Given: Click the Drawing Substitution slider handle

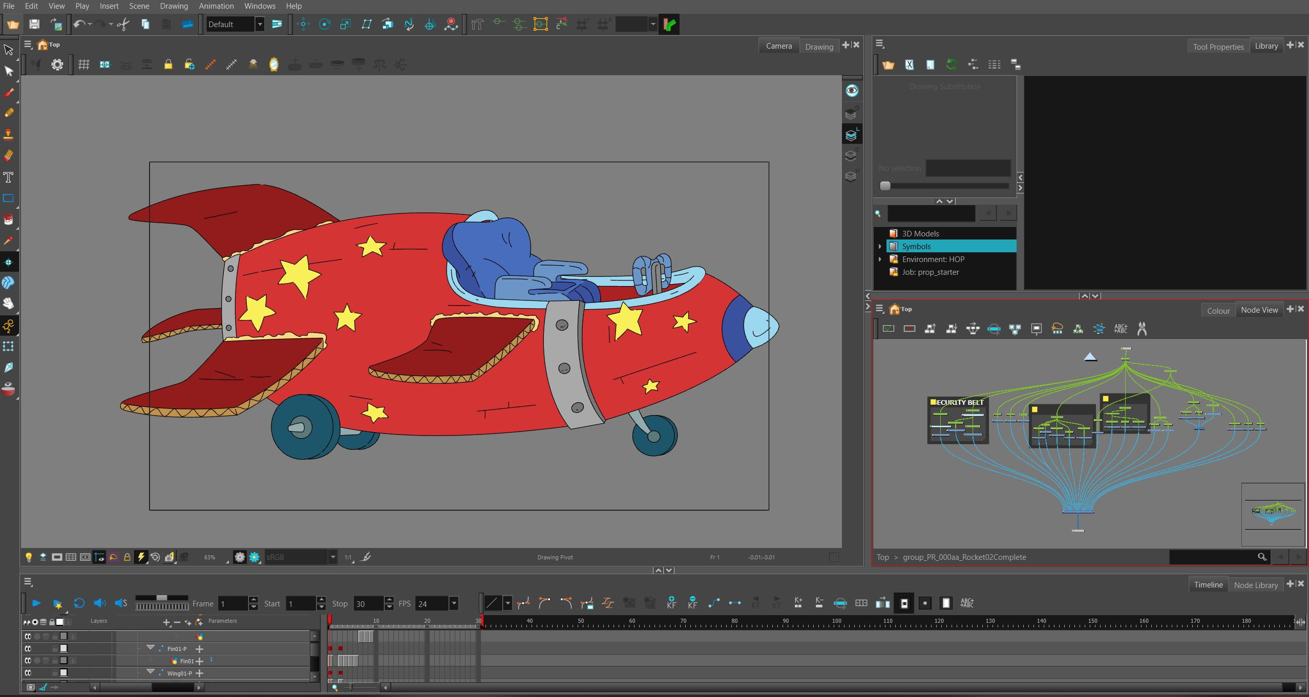Looking at the screenshot, I should (885, 186).
